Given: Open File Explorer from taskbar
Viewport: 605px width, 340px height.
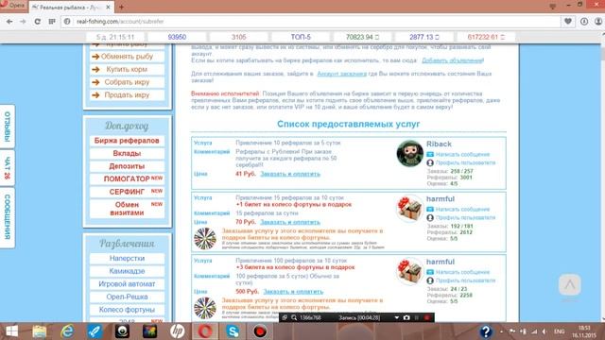Looking at the screenshot, I should tap(40, 331).
